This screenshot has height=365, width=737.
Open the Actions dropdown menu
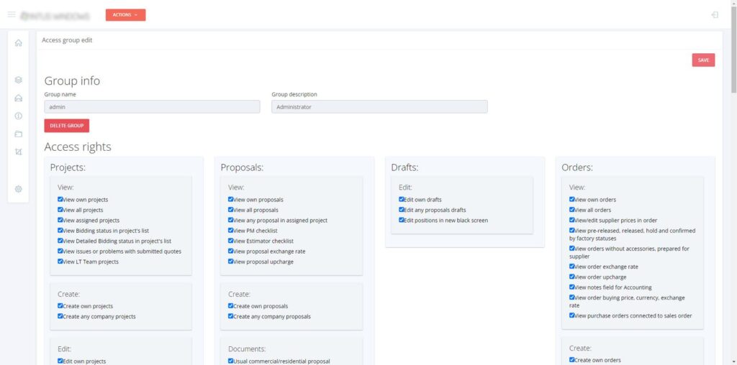[125, 14]
